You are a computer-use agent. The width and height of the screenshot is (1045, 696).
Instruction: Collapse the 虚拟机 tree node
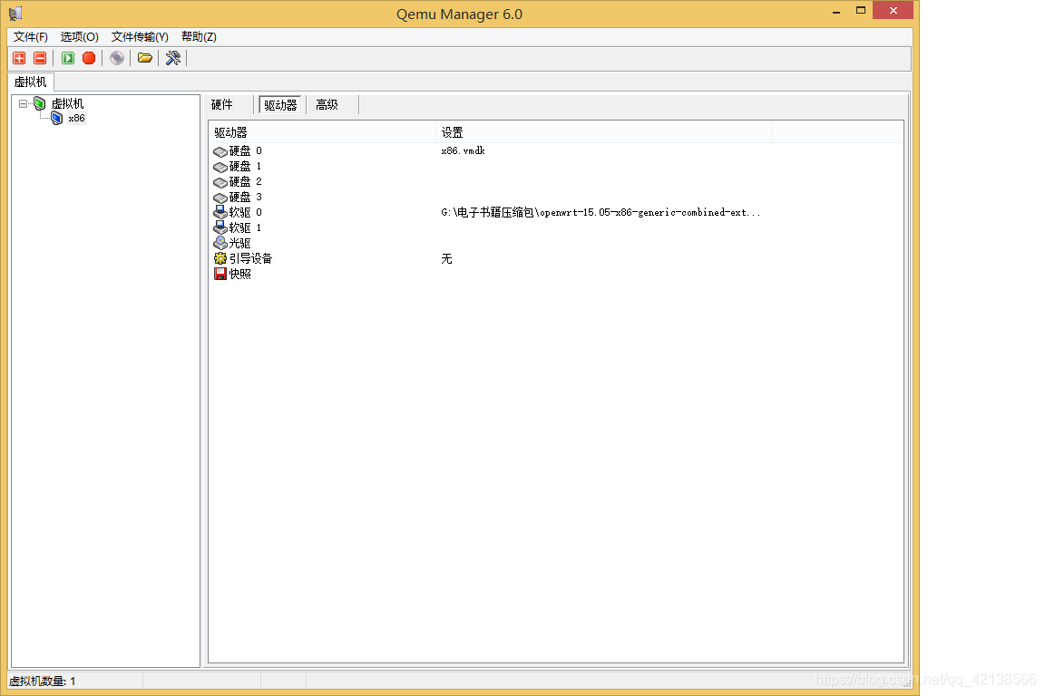point(24,104)
